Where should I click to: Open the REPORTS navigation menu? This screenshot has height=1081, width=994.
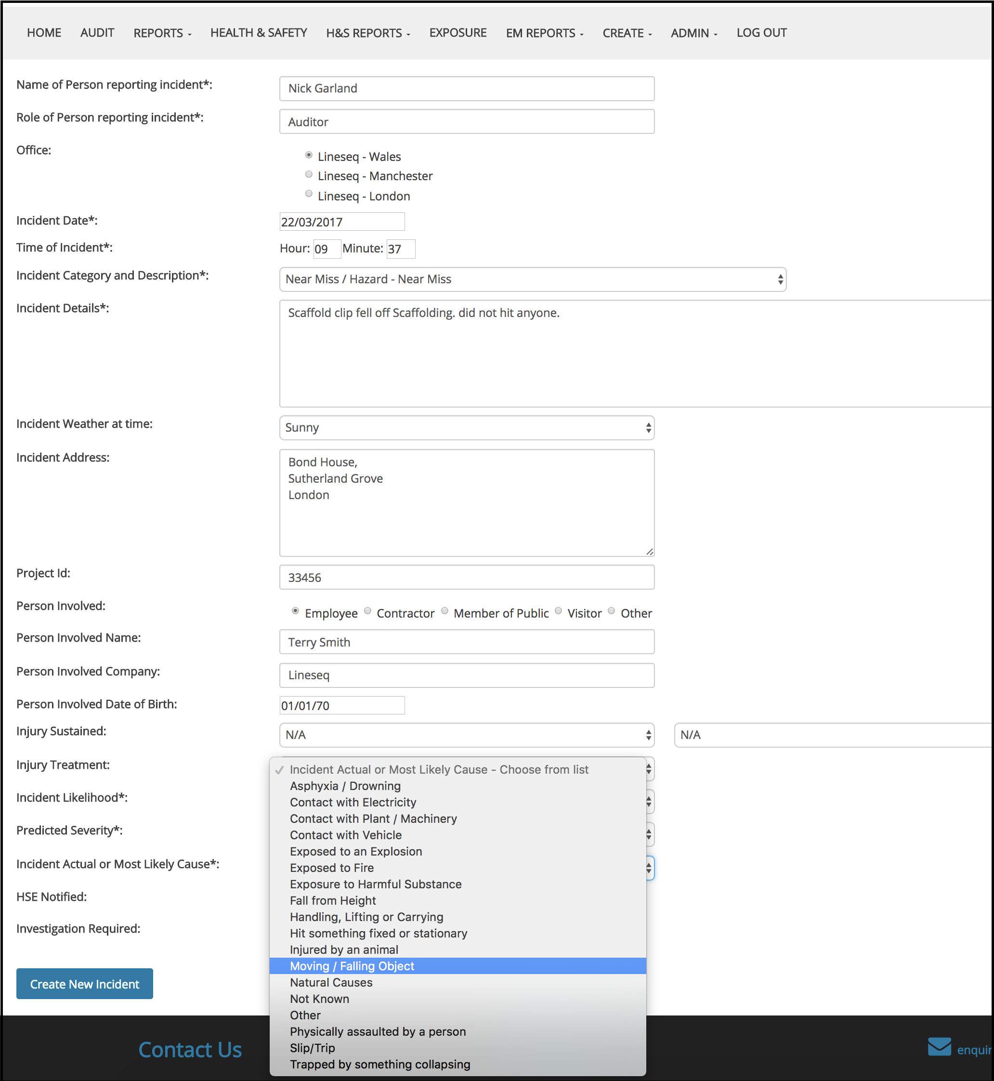(162, 33)
